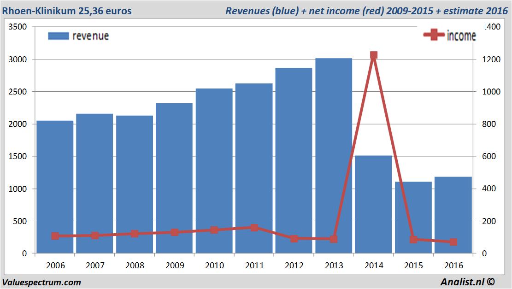Viewport: 512px width, 289px height.
Task: Click the 2010 income data point
Action: (x=214, y=230)
